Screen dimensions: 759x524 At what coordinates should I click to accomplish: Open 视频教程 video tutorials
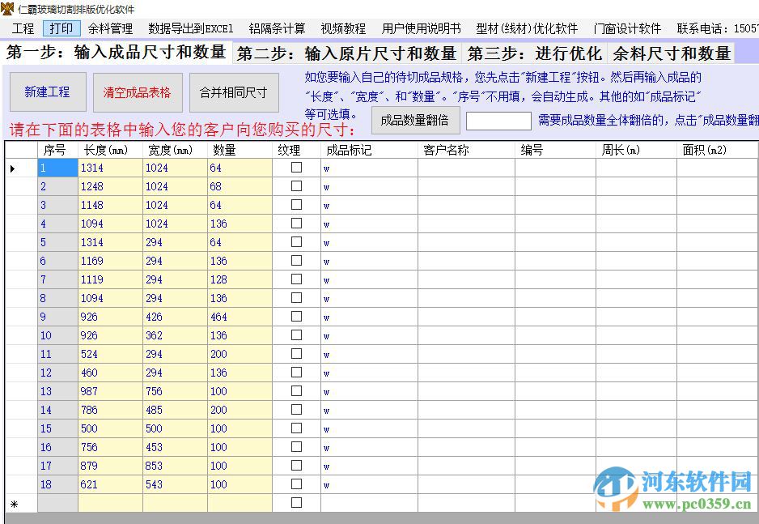click(x=342, y=28)
